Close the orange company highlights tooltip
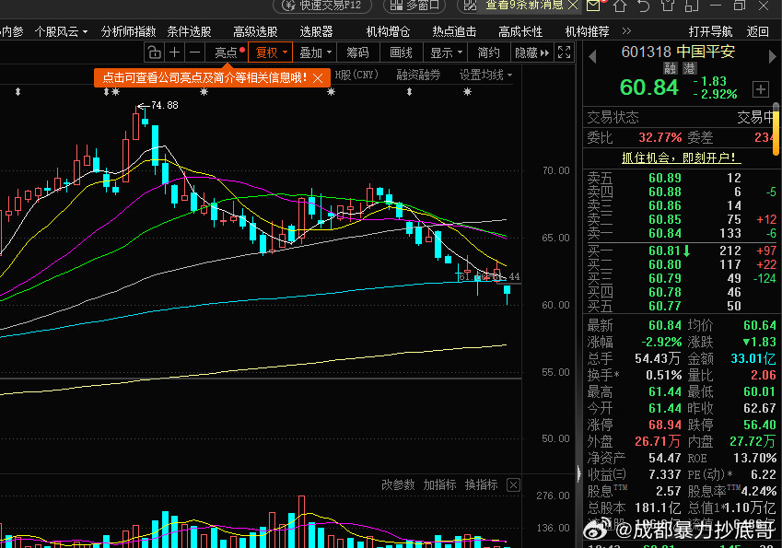 (318, 78)
